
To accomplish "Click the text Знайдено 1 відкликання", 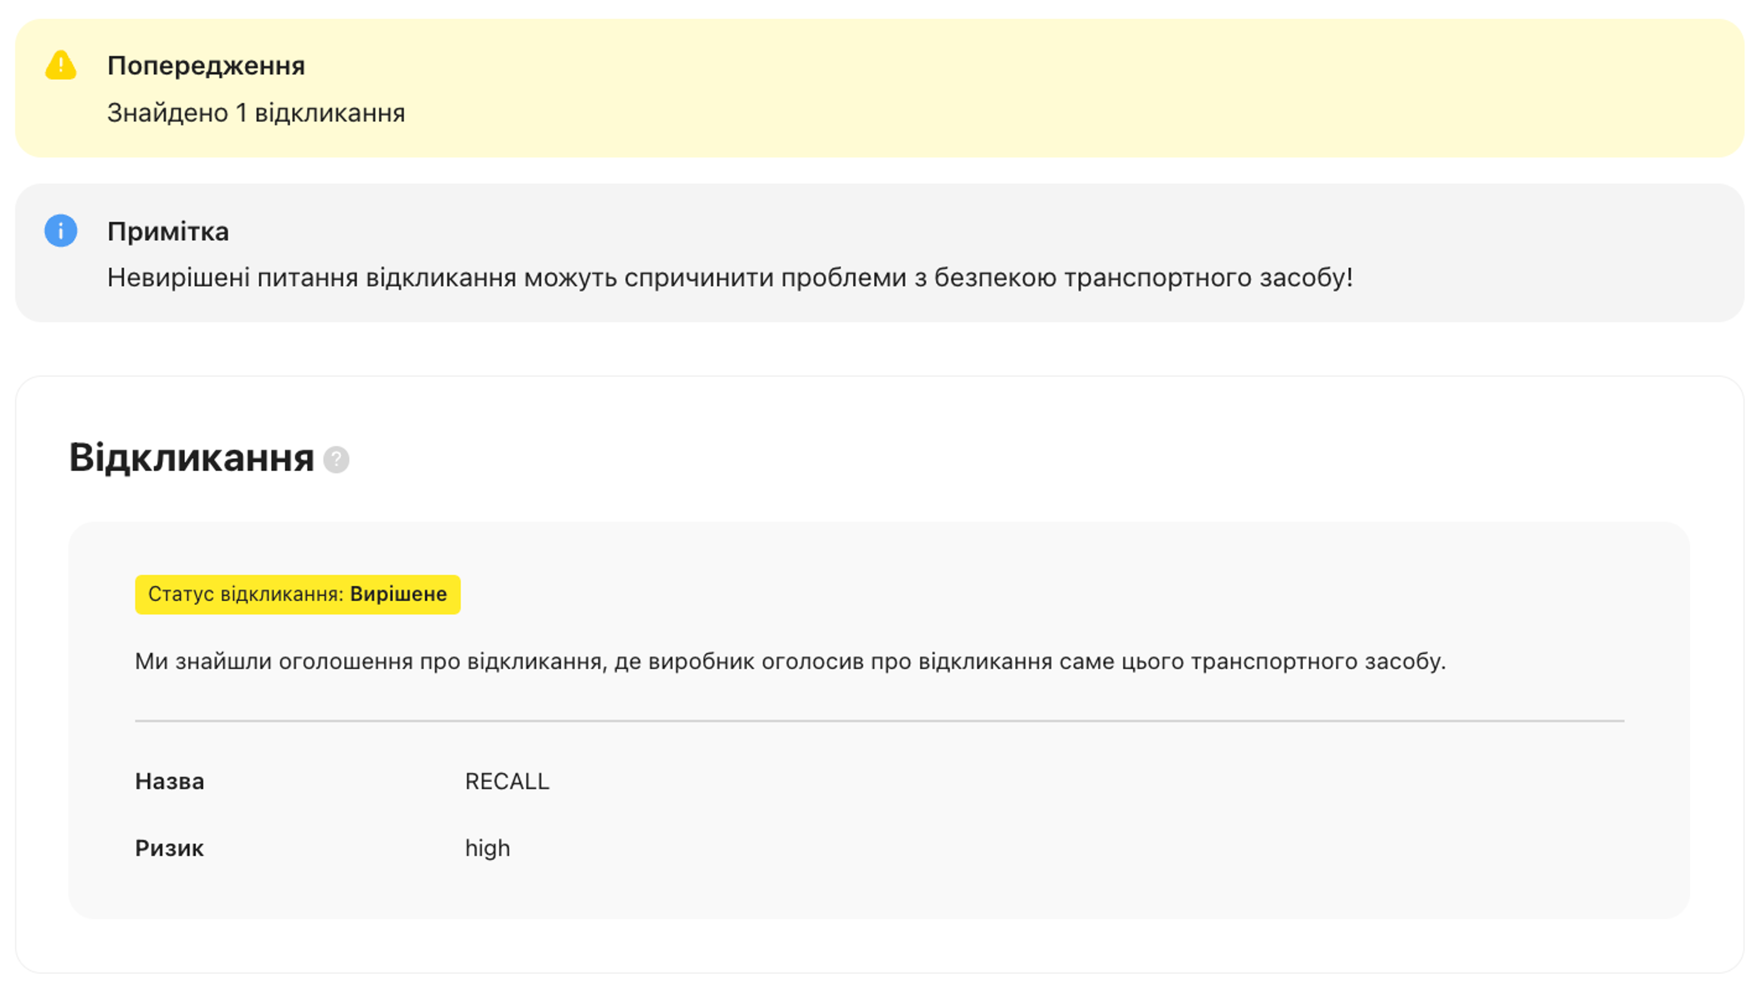I will [x=256, y=113].
